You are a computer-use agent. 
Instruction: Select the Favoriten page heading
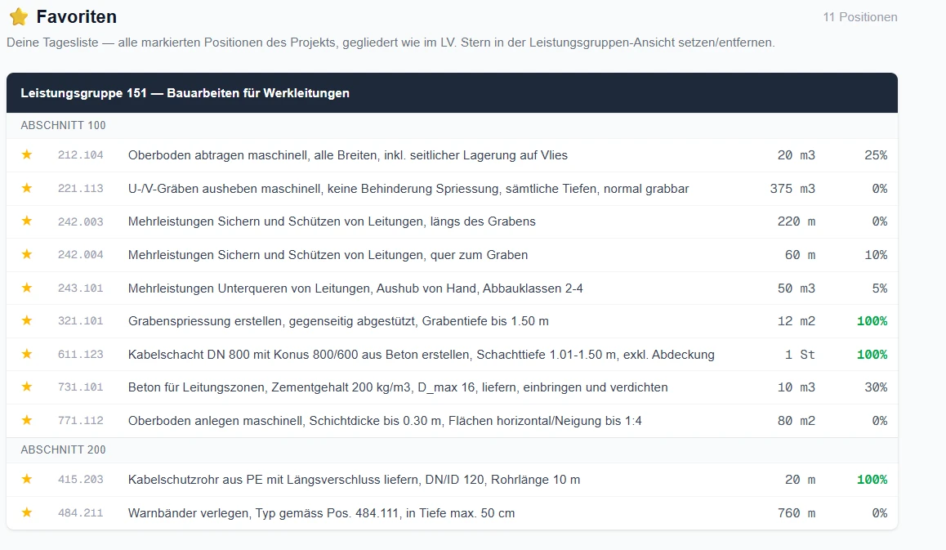click(x=77, y=17)
